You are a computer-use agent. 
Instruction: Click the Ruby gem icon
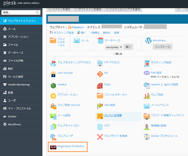click(100, 86)
